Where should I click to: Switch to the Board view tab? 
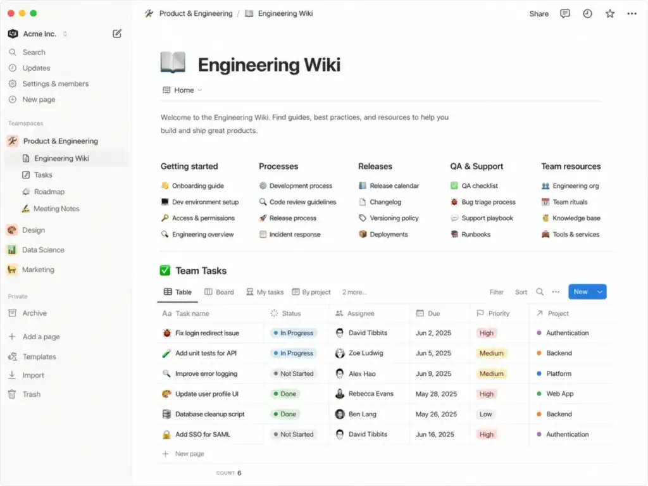pos(219,292)
